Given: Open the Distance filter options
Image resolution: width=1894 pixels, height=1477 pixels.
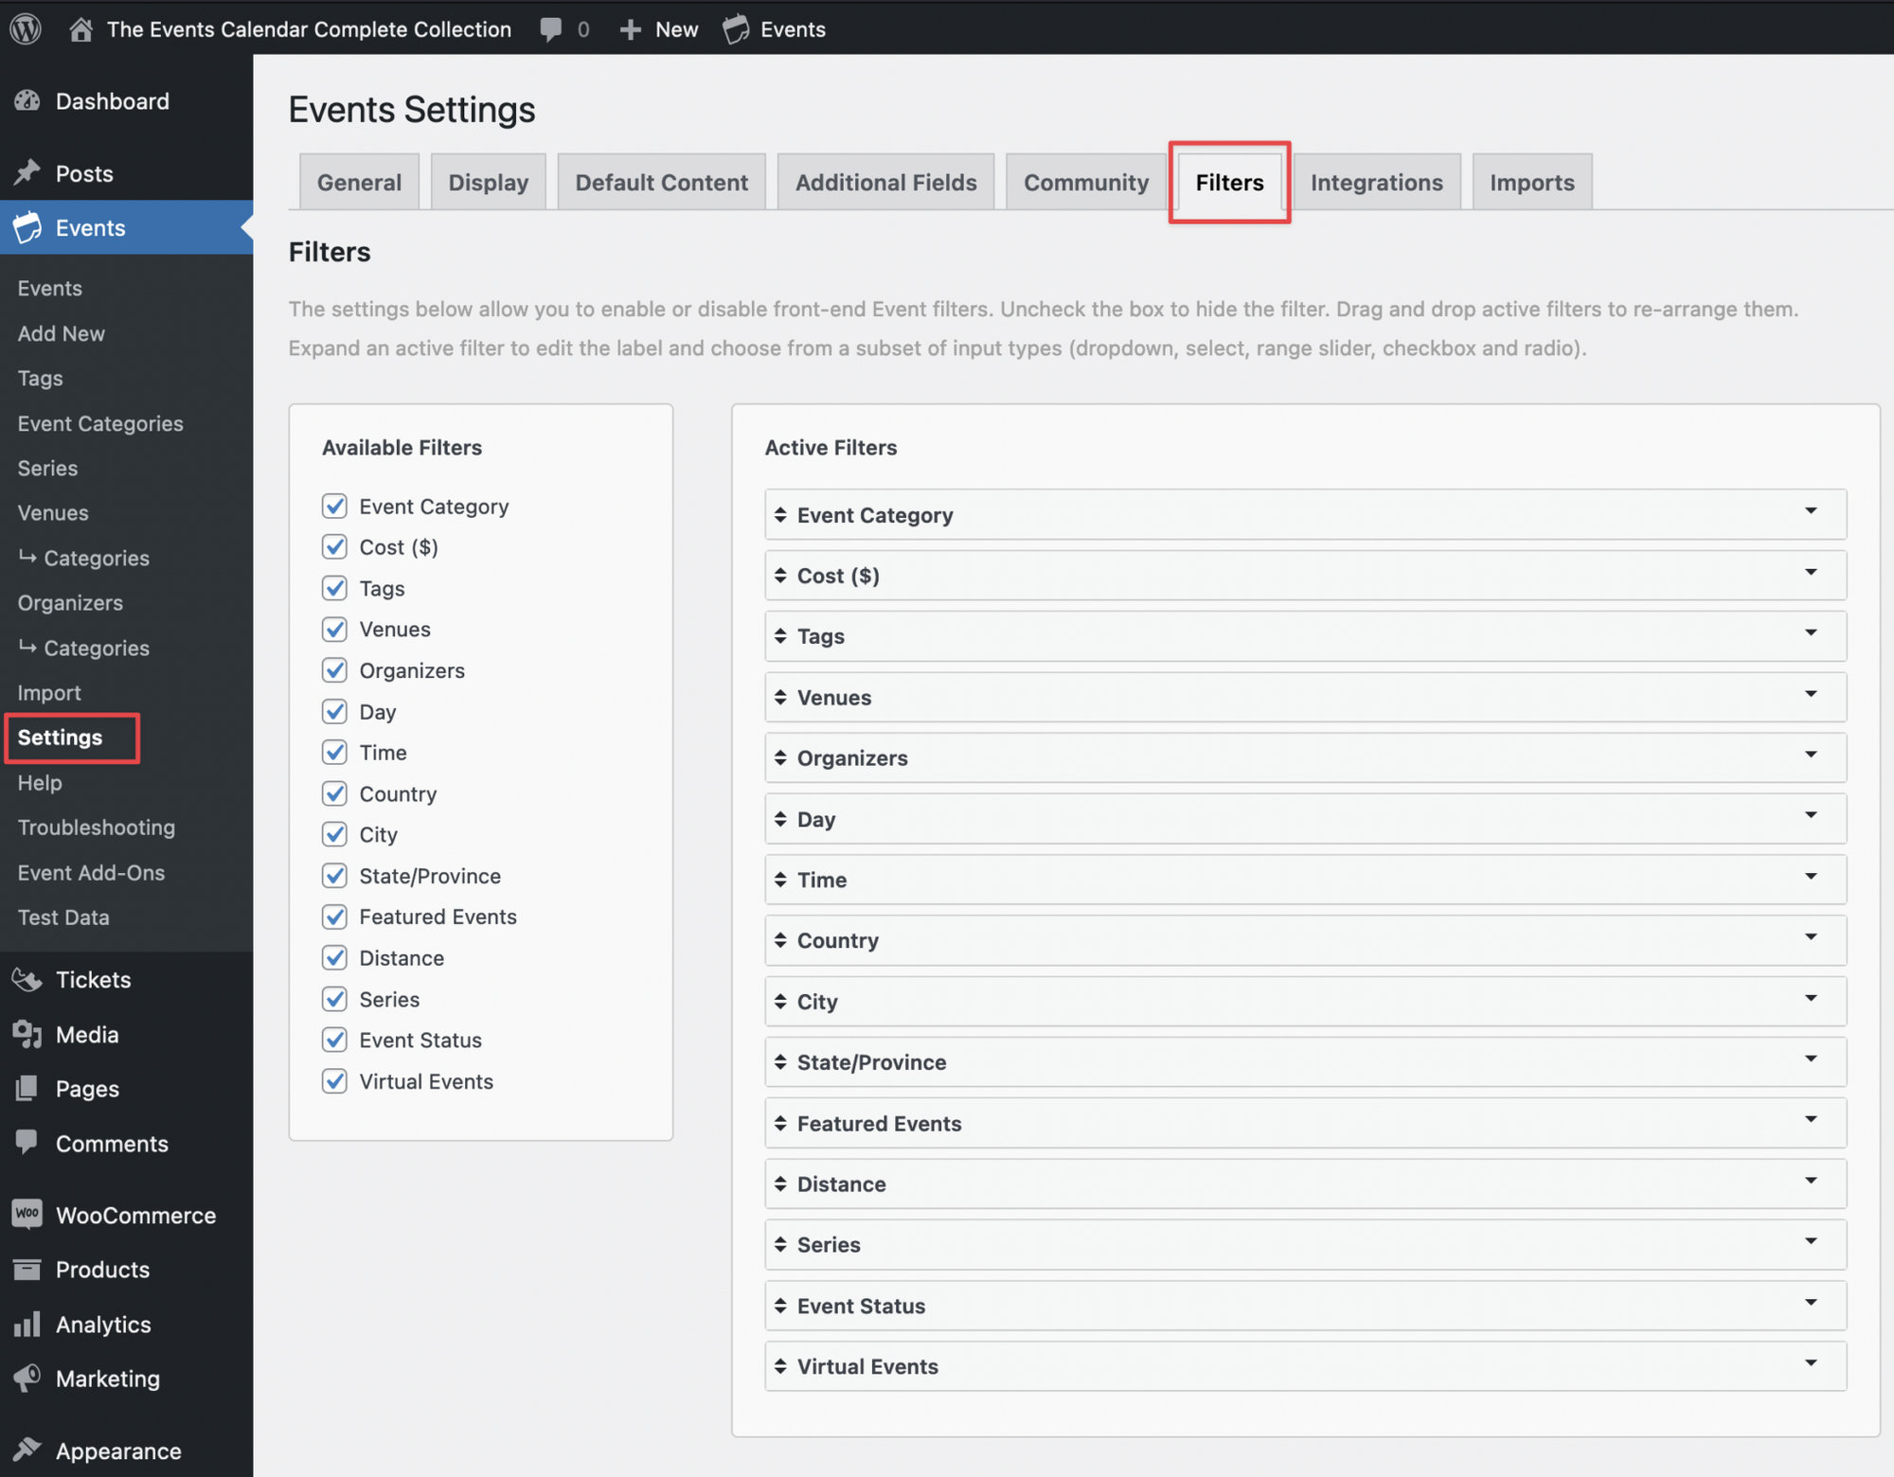Looking at the screenshot, I should click(1812, 1183).
